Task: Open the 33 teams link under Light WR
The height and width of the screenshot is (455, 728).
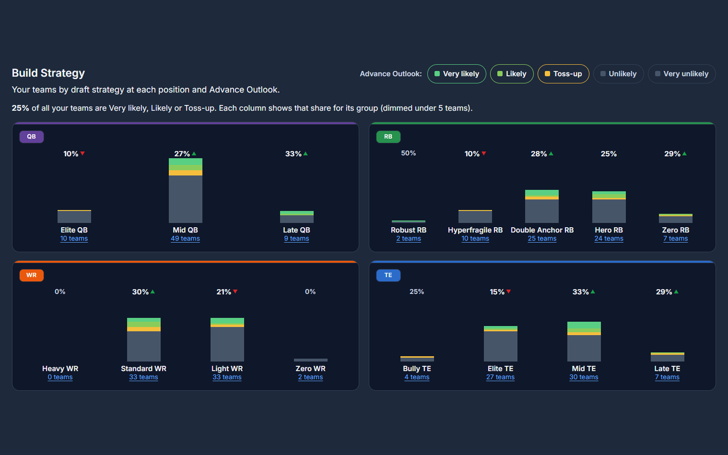Action: (x=227, y=377)
